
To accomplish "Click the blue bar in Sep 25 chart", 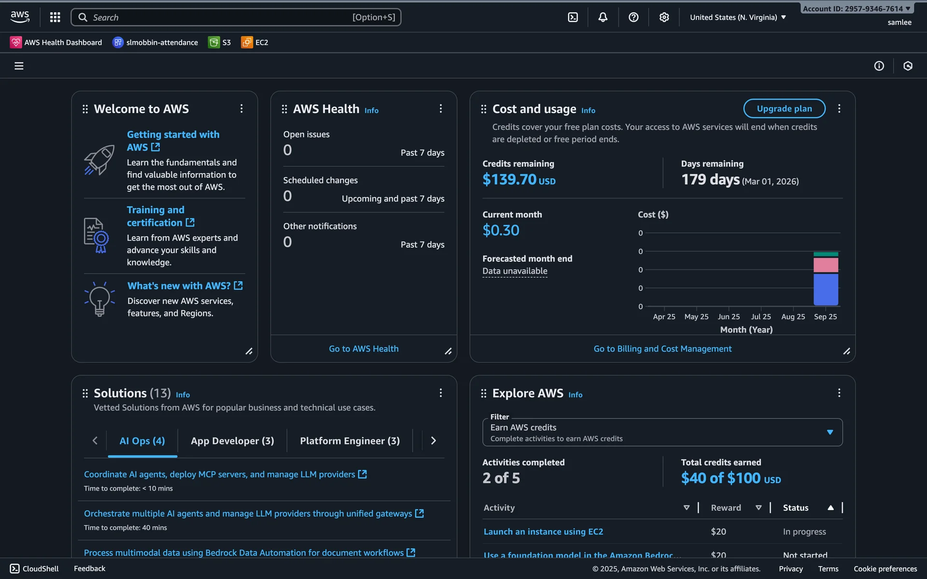I will (x=826, y=289).
